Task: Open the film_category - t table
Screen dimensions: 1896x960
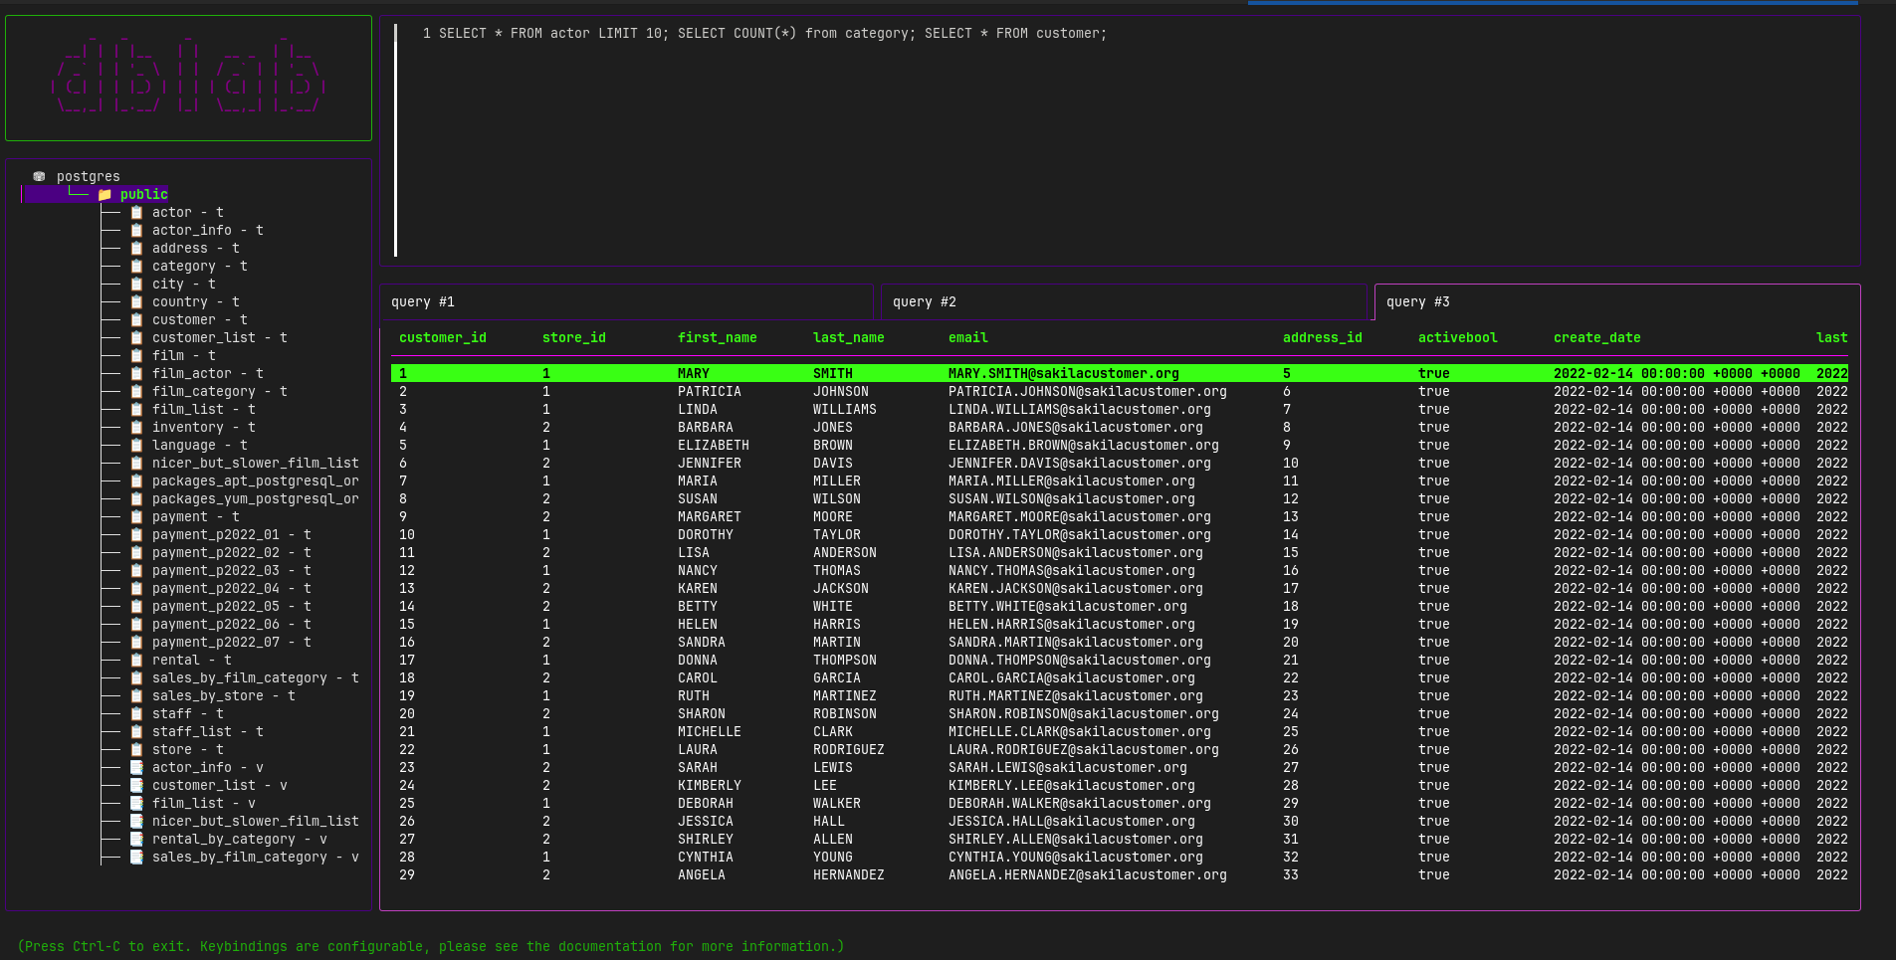Action: pos(219,391)
